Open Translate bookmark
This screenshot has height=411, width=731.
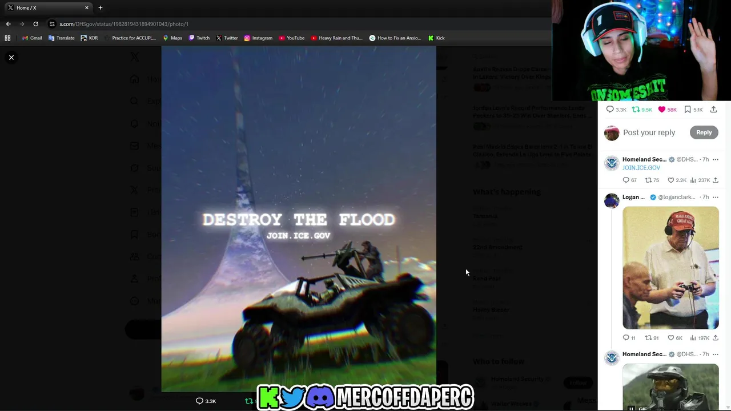[62, 38]
